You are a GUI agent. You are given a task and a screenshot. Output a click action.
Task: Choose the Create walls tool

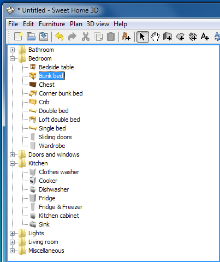(x=168, y=37)
